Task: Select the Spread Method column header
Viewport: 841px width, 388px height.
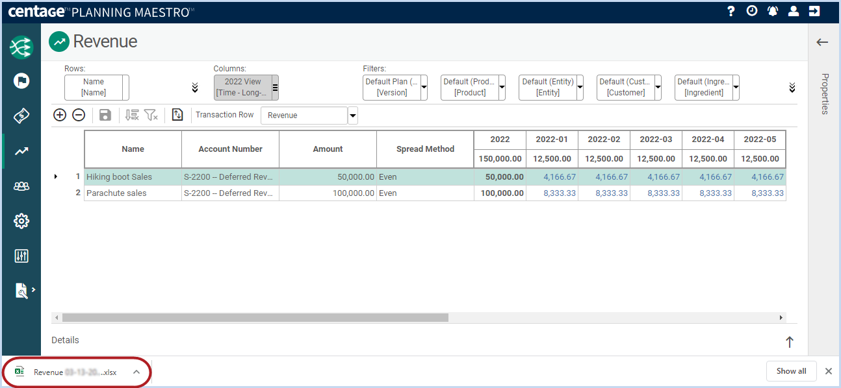Action: 426,149
